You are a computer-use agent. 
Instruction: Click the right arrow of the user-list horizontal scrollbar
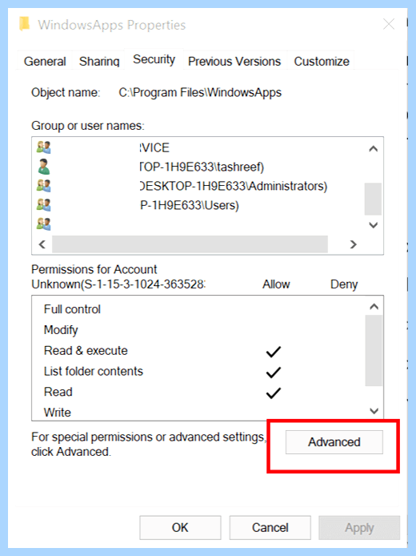(x=353, y=244)
